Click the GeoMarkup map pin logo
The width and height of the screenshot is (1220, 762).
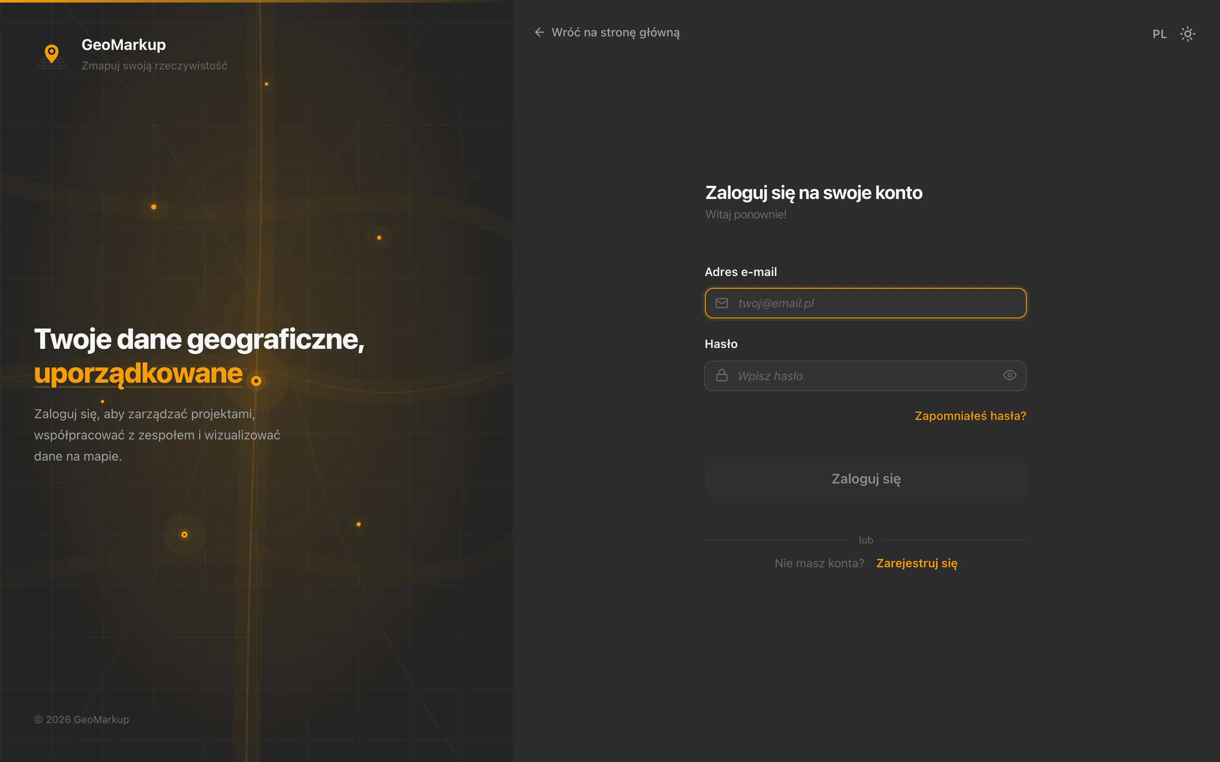click(51, 55)
